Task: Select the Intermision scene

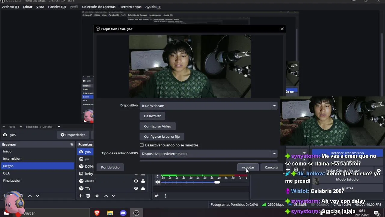Action: (37, 159)
